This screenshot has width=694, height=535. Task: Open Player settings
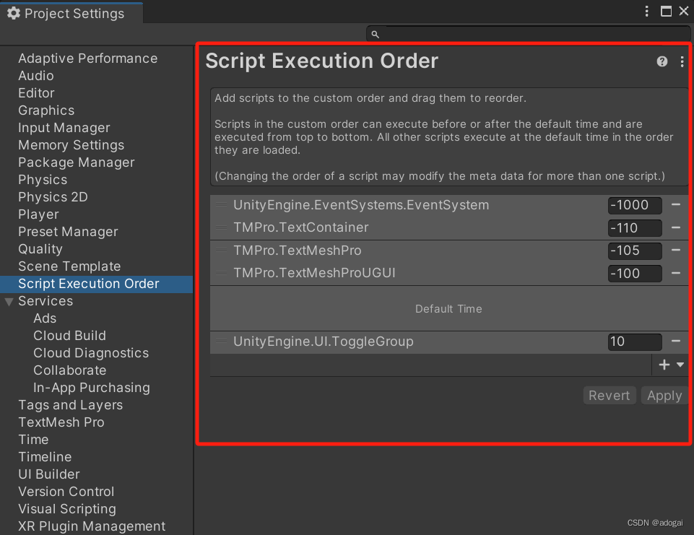(38, 214)
